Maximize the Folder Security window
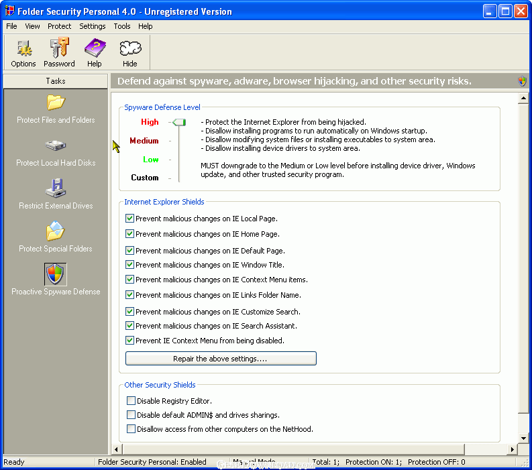This screenshot has width=532, height=470. coord(505,11)
